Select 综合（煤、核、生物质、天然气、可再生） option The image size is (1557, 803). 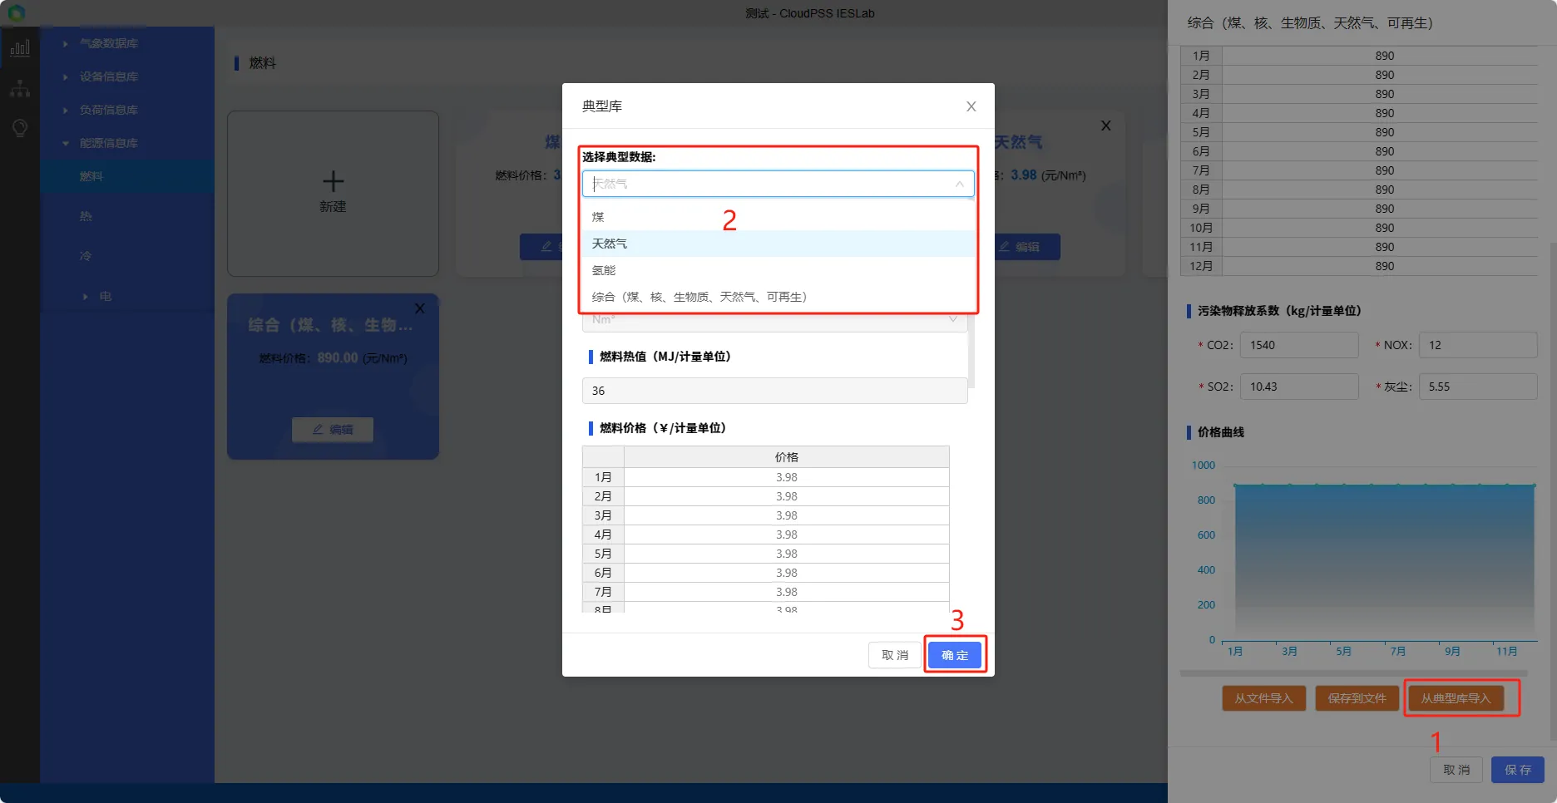pos(778,297)
